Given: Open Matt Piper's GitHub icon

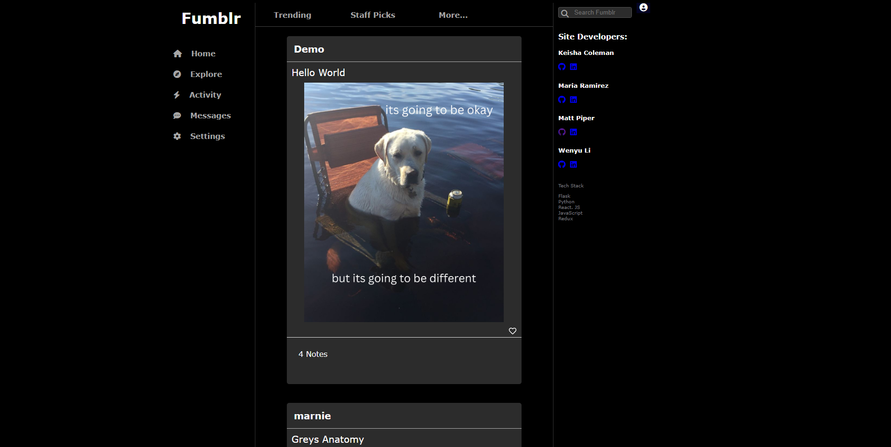Looking at the screenshot, I should pyautogui.click(x=562, y=132).
